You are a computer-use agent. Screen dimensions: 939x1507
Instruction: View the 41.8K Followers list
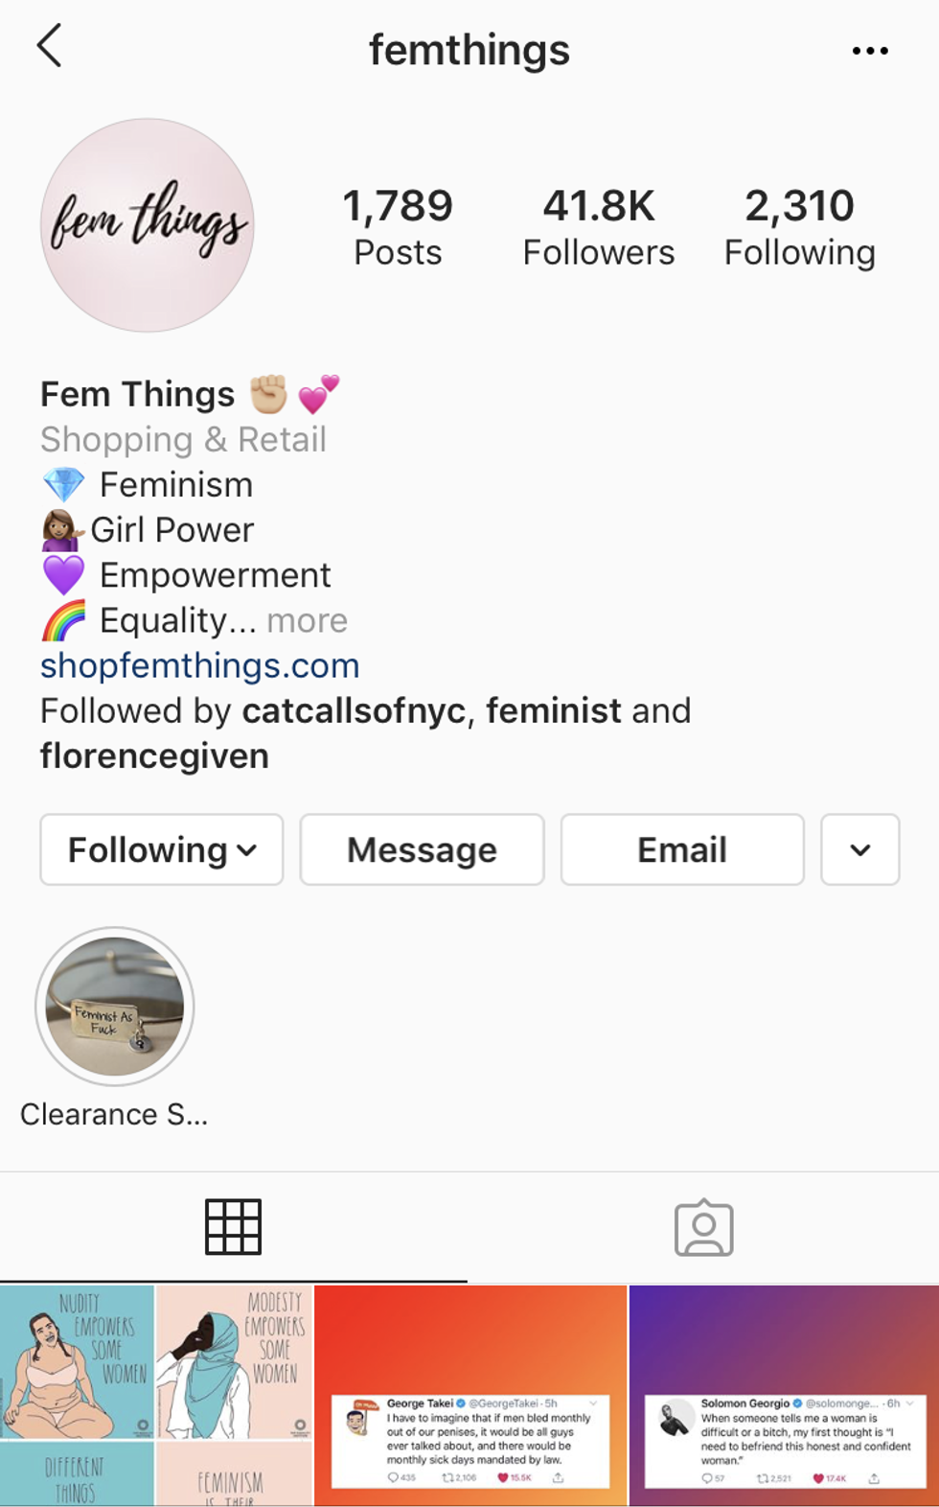tap(598, 227)
